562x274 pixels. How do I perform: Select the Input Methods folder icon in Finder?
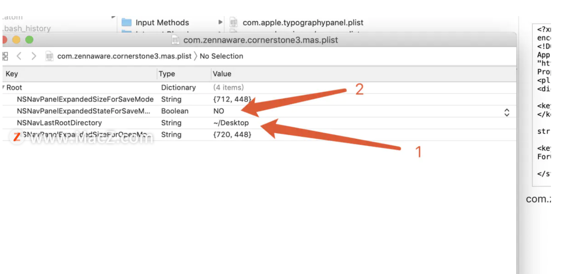click(126, 22)
